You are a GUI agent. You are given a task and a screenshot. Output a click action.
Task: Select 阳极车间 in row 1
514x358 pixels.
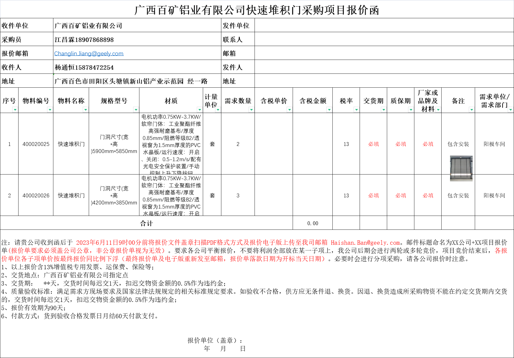[494, 144]
